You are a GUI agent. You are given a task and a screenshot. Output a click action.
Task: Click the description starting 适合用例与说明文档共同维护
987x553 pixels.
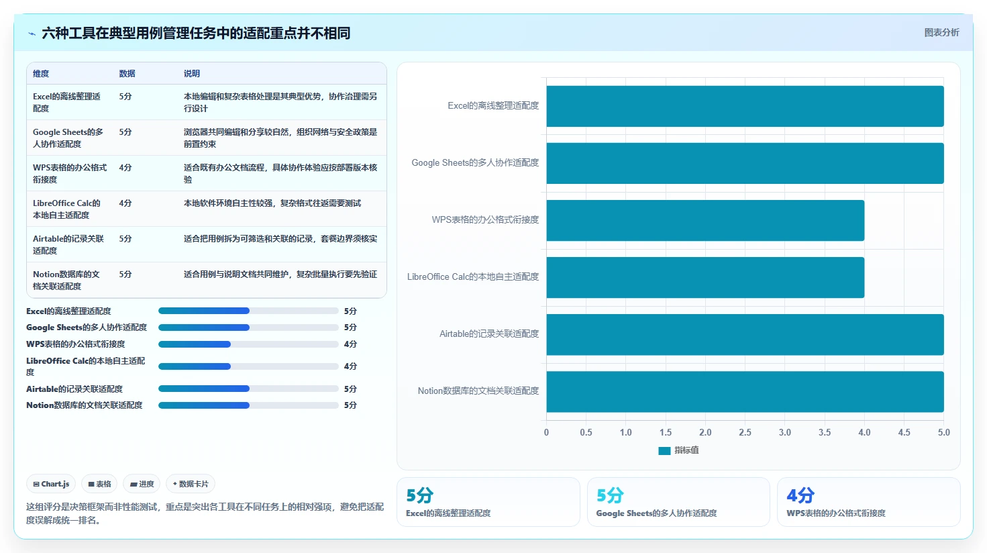click(x=280, y=274)
